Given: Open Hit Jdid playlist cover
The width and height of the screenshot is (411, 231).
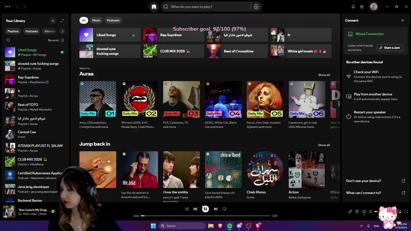Looking at the screenshot, I should [139, 170].
